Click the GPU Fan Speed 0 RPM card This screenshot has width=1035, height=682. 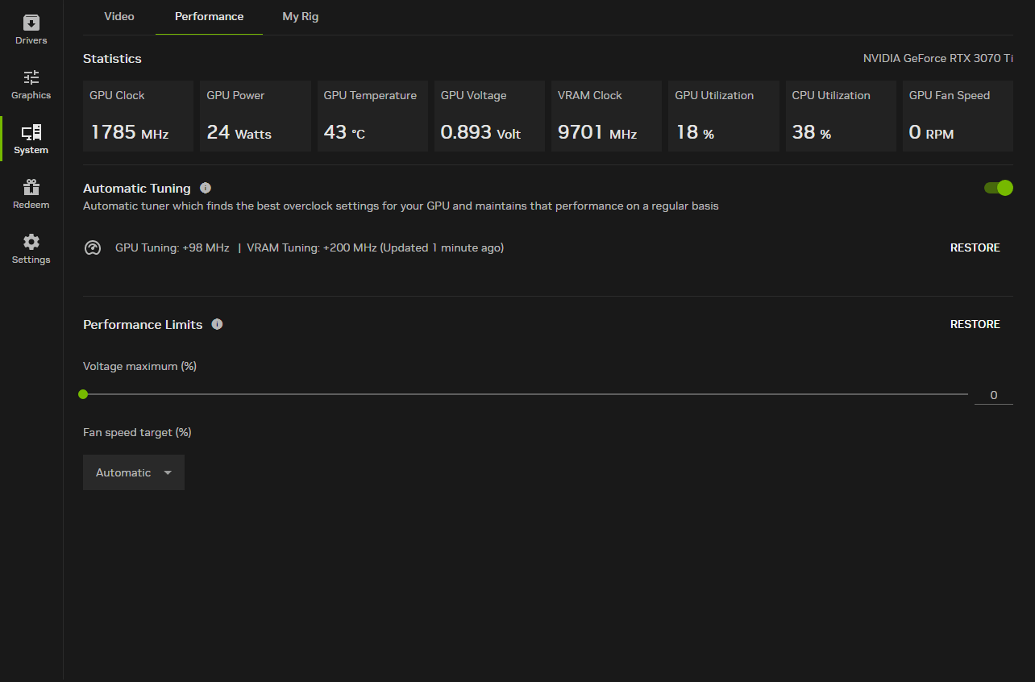(x=958, y=116)
